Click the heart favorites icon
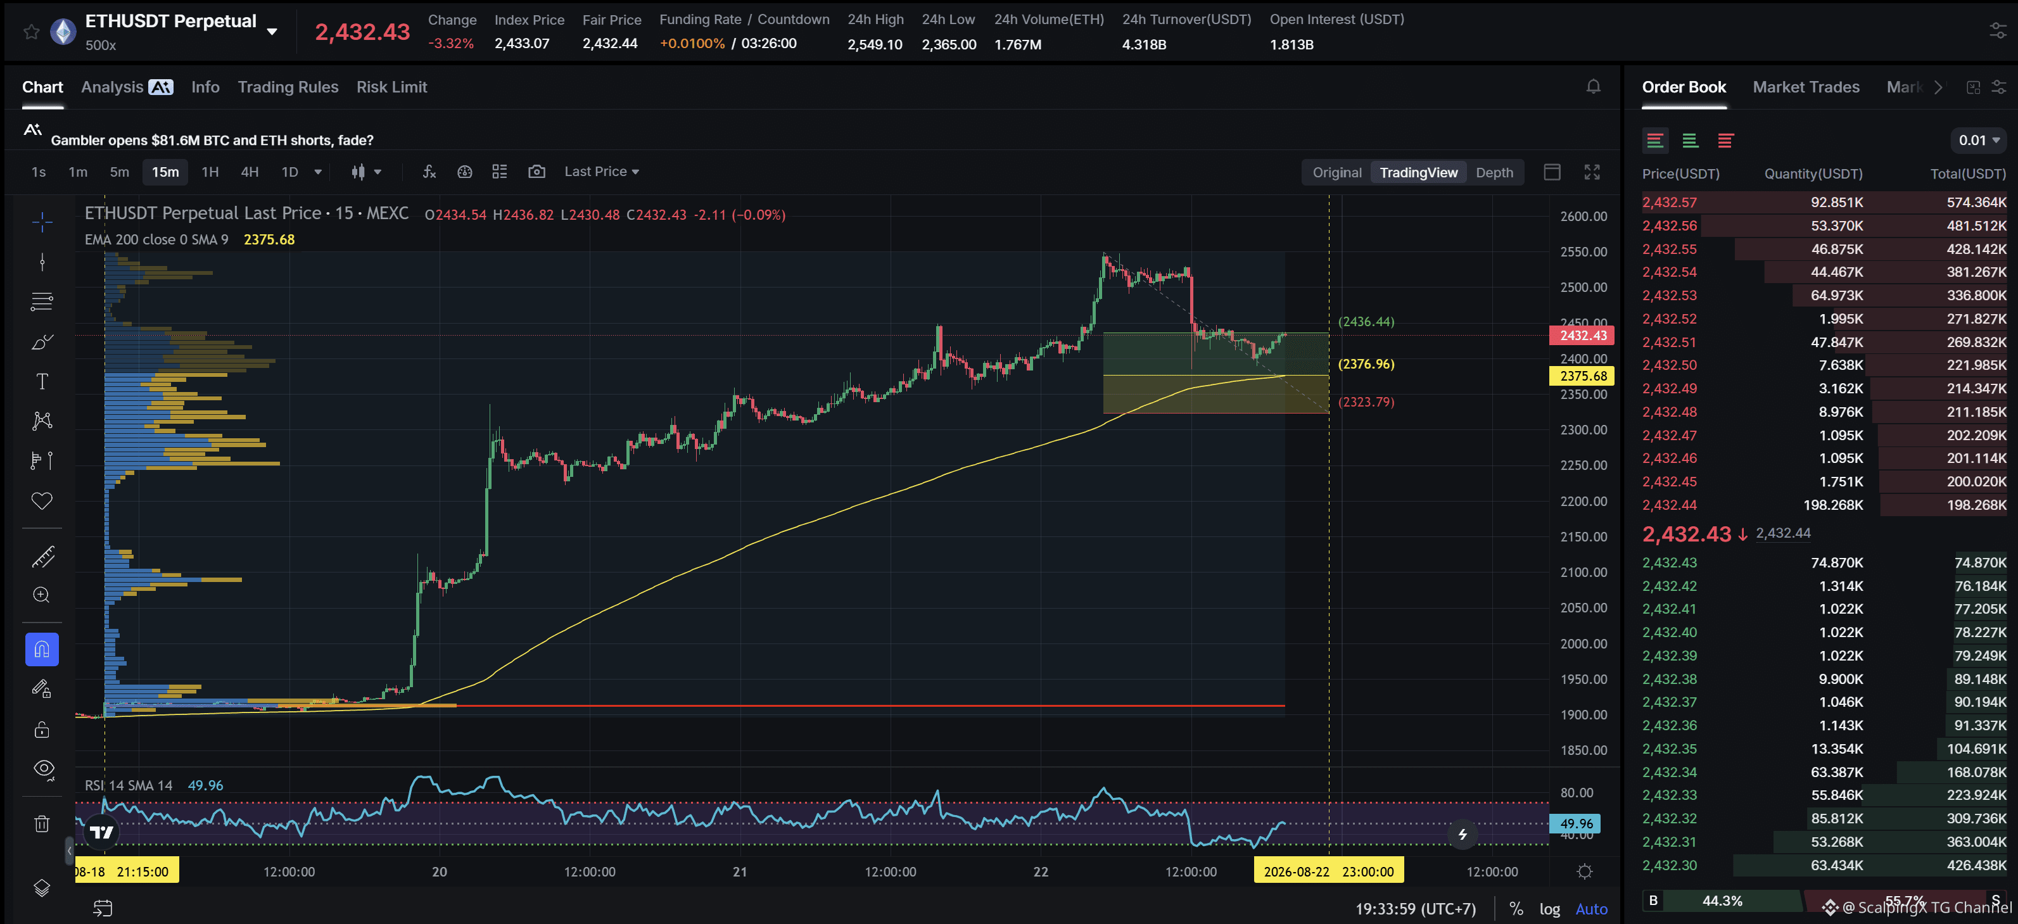 click(42, 501)
